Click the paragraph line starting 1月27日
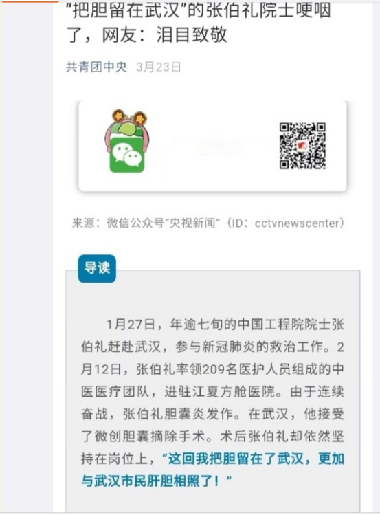 (x=225, y=325)
